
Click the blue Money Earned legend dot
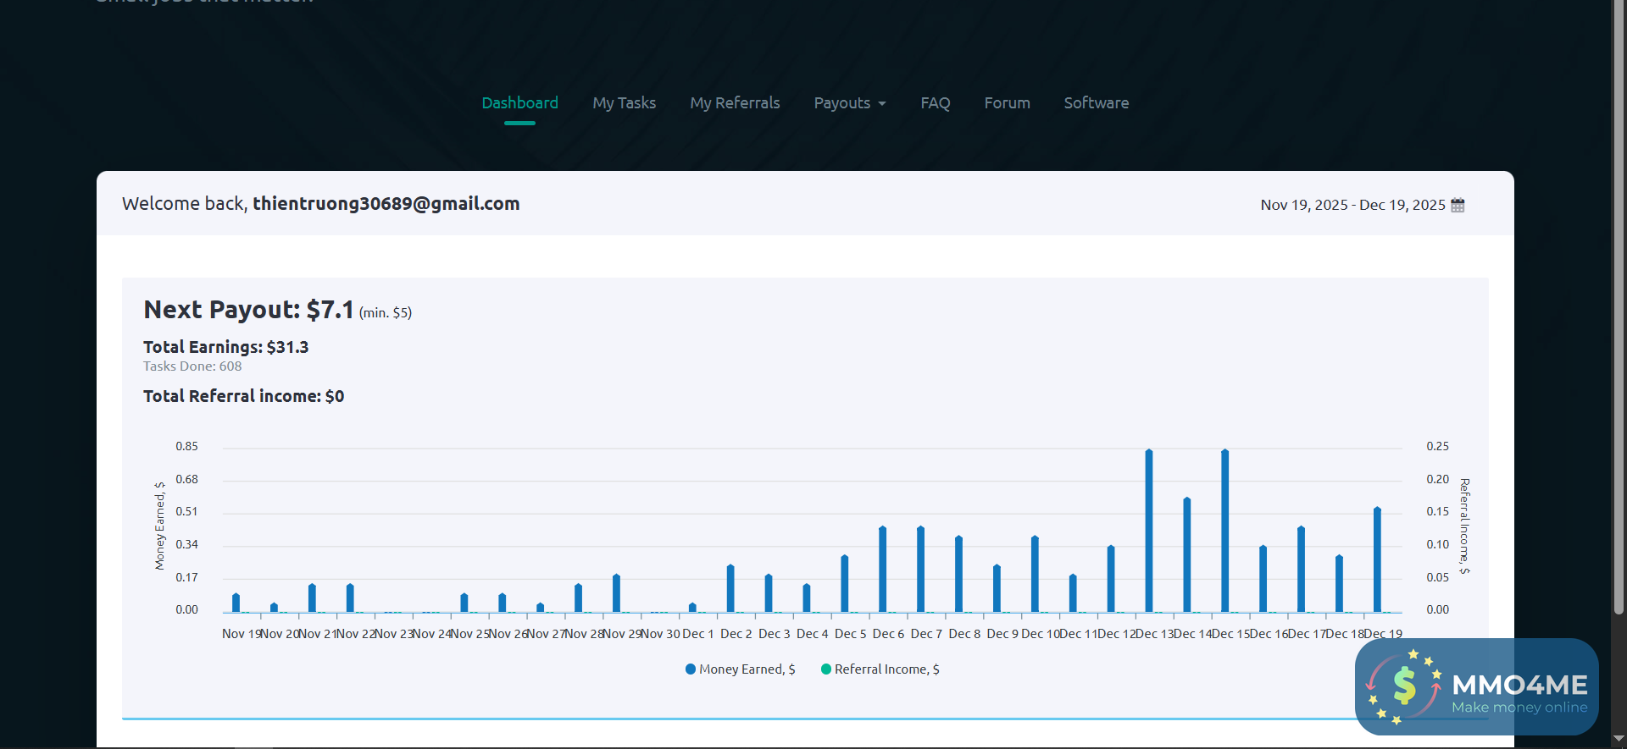tap(691, 669)
